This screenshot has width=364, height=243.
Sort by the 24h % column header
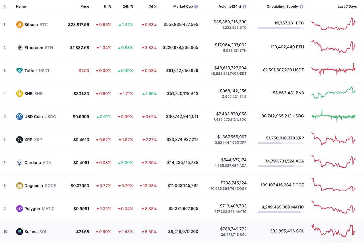(128, 6)
